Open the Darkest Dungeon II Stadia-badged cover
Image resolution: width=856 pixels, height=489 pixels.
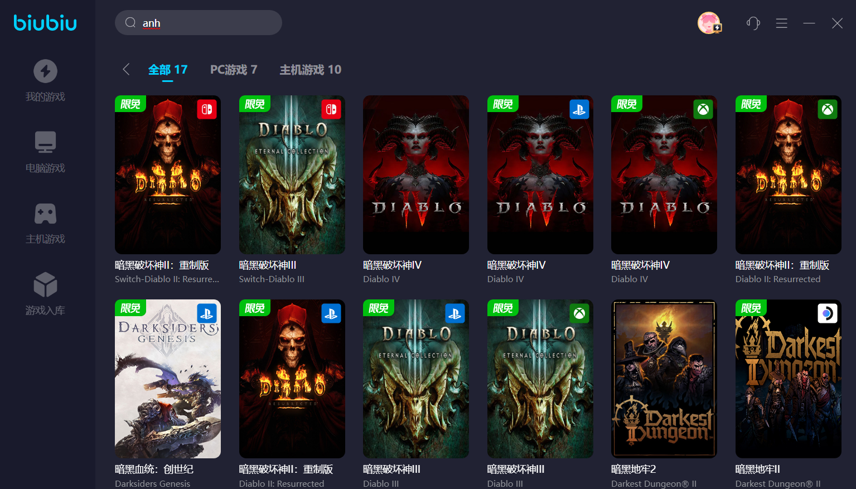[x=788, y=379]
